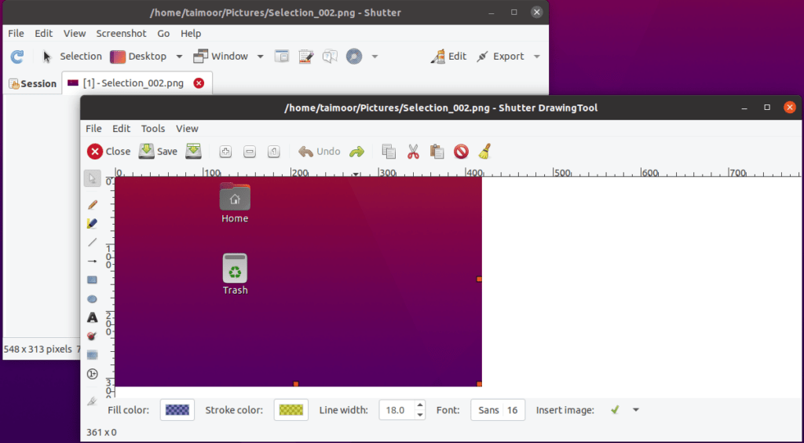Open the Screenshot menu in Shutter
The image size is (804, 443).
121,34
